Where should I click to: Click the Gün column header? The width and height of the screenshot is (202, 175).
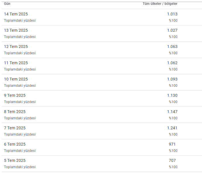click(7, 4)
